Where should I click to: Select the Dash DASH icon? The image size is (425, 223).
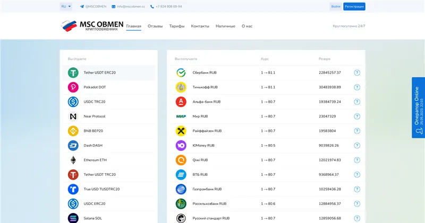coord(73,146)
